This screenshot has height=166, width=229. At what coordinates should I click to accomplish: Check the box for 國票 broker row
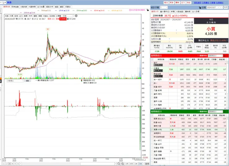[152, 98]
